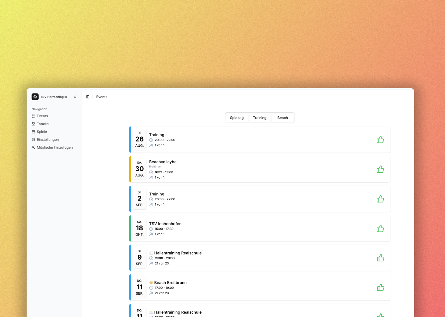Viewport: 445px width, 317px height.
Task: Filter events by the Spieltag tab
Action: [x=237, y=118]
